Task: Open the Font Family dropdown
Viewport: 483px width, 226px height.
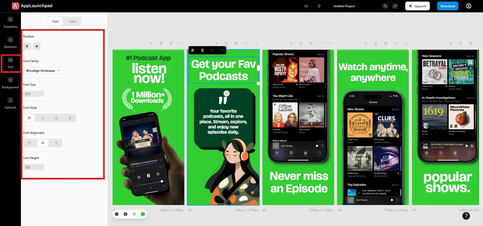Action: [x=43, y=70]
